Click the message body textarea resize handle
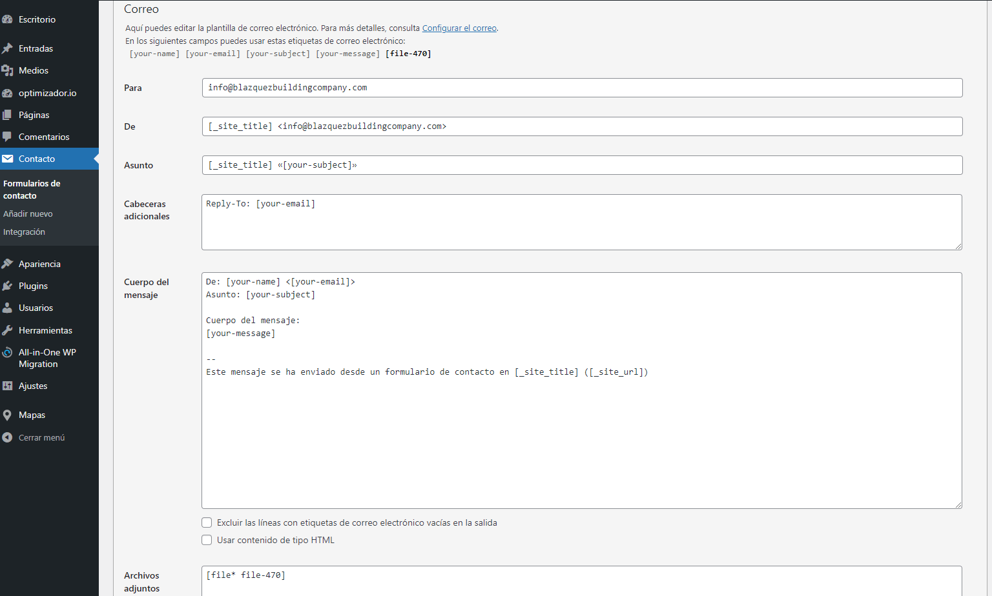 958,505
